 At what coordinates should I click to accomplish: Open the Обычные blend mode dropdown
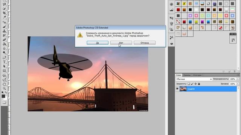194,79
